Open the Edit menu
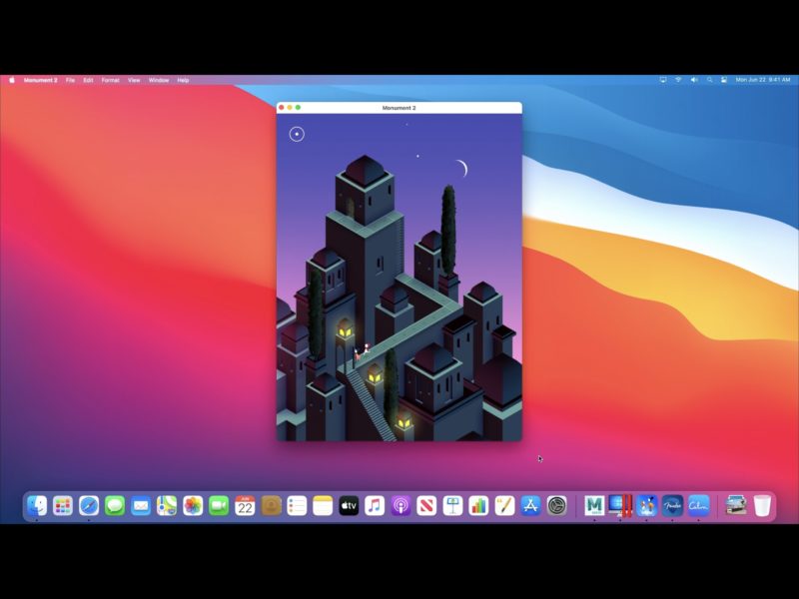Screen dimensions: 799x599 pyautogui.click(x=88, y=80)
